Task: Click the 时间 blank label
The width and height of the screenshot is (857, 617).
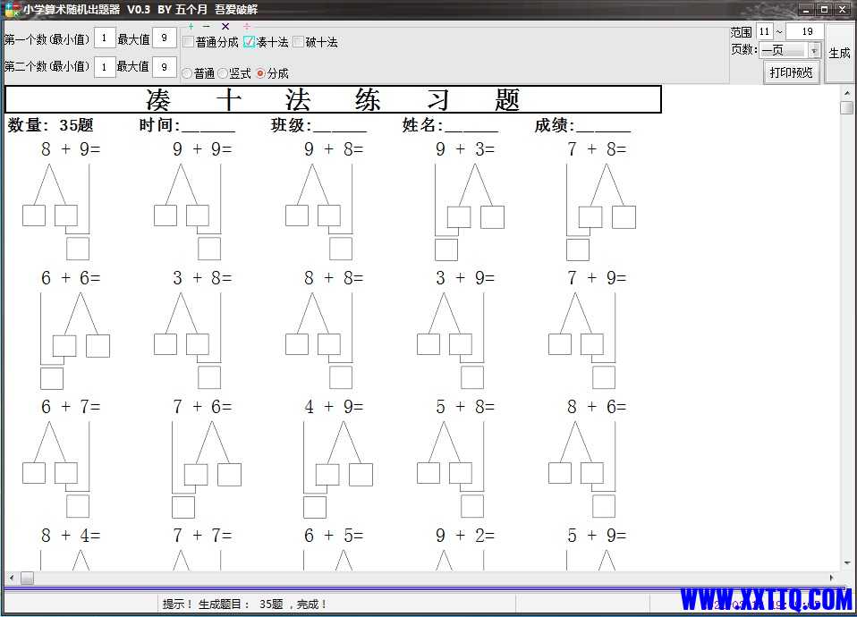Action: [x=187, y=125]
